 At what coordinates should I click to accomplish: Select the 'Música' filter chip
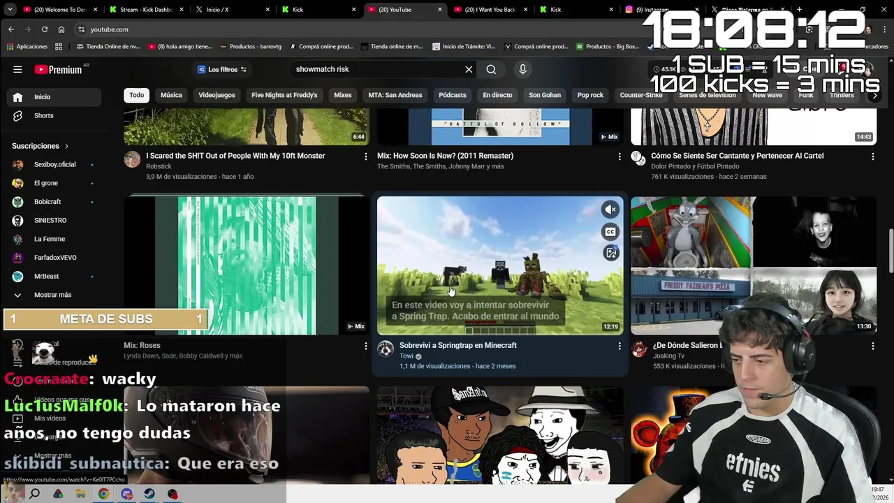click(171, 95)
